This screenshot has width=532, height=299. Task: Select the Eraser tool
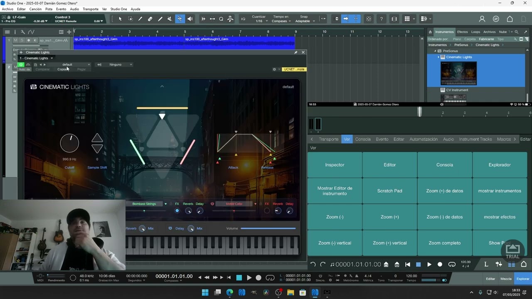pos(150,19)
